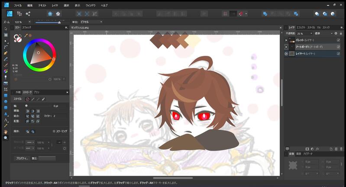Open the テキスト menu

42,5
